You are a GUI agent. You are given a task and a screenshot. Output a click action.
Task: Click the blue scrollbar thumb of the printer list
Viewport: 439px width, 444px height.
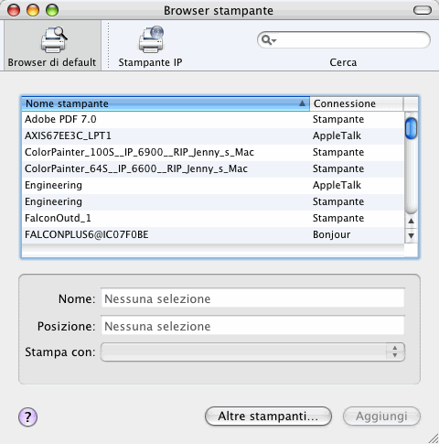click(411, 128)
